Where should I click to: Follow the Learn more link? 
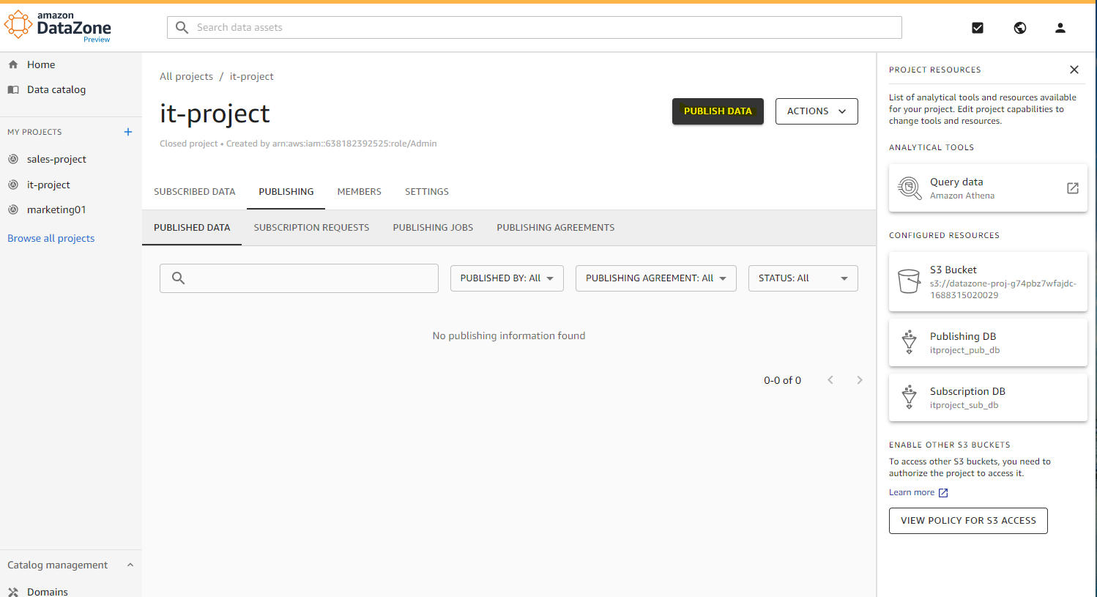(x=912, y=493)
